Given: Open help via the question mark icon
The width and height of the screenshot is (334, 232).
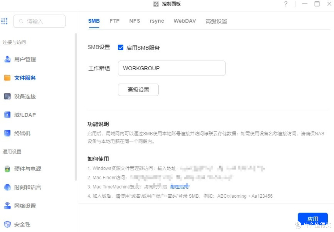Looking at the screenshot, I should [286, 4].
